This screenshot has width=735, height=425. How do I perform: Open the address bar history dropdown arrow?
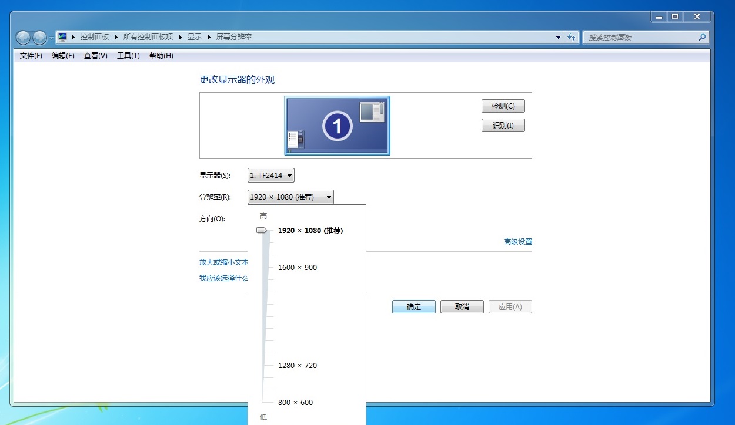[559, 37]
